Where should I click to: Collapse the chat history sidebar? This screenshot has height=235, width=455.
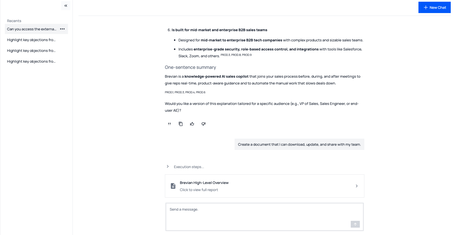click(x=65, y=5)
